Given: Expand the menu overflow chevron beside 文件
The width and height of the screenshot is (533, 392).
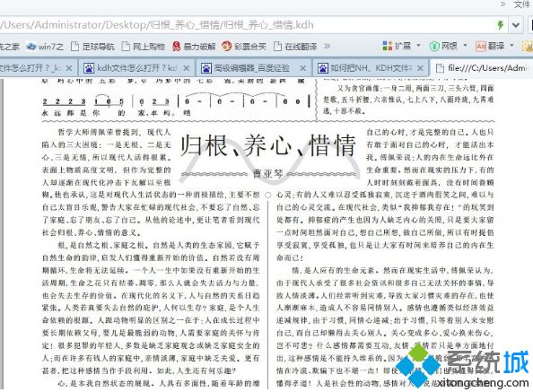Looking at the screenshot, I should pos(502,4).
